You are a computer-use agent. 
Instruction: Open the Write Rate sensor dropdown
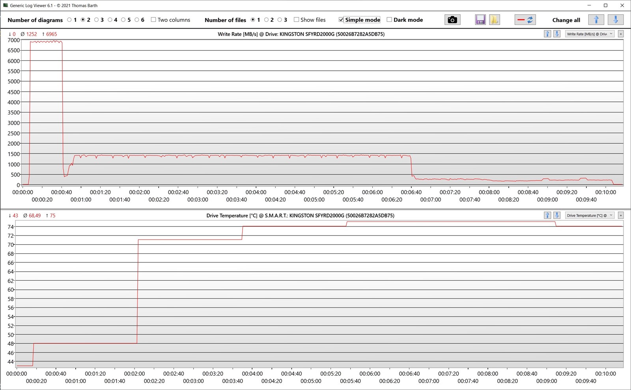click(589, 34)
